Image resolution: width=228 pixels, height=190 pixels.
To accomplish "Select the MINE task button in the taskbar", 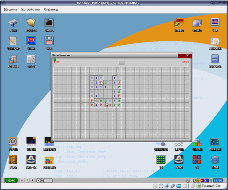I will point(45,180).
